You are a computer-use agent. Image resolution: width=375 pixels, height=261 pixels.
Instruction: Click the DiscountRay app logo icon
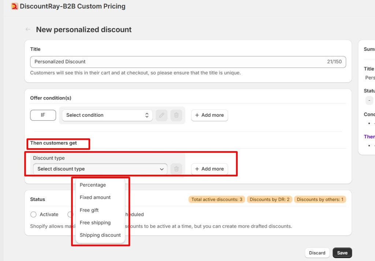pyautogui.click(x=15, y=6)
